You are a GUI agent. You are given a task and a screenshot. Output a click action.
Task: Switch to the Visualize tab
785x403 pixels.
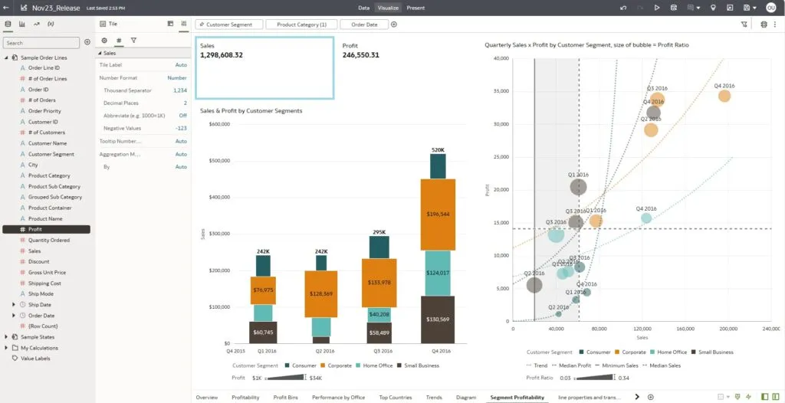click(x=387, y=8)
